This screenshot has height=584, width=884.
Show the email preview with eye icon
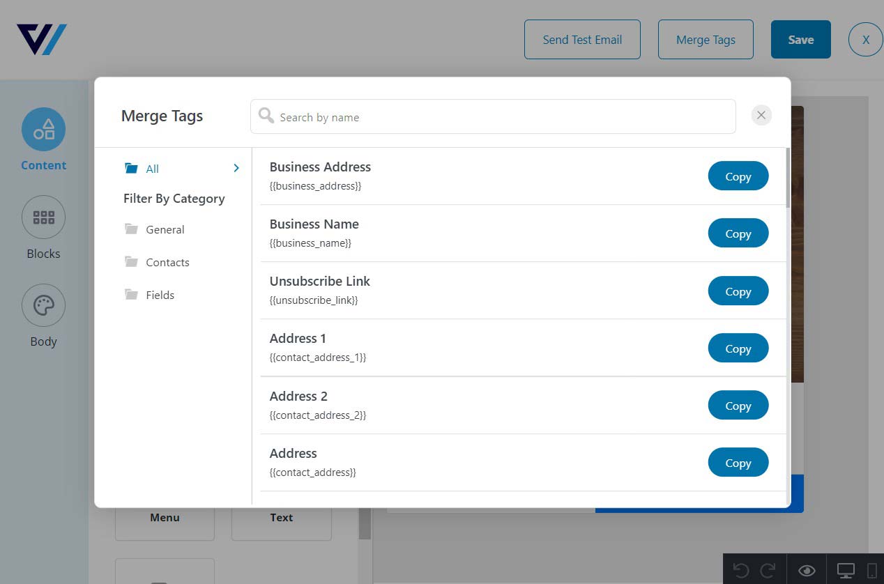(805, 569)
